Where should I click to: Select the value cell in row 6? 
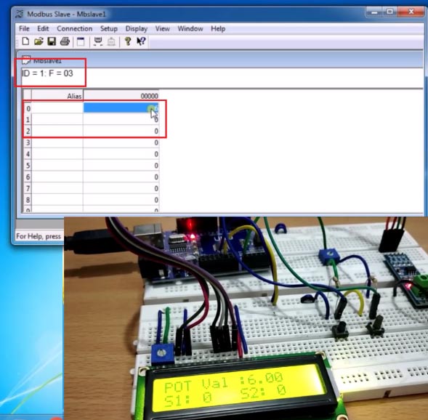[121, 177]
